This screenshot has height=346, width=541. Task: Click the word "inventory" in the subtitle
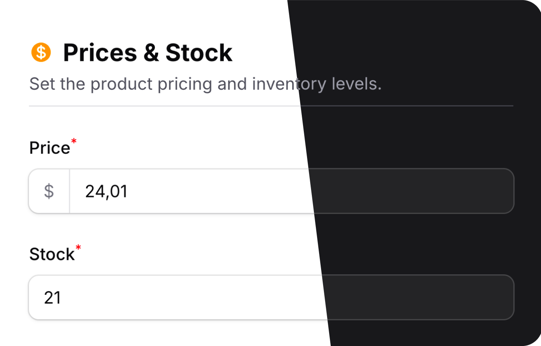point(289,84)
